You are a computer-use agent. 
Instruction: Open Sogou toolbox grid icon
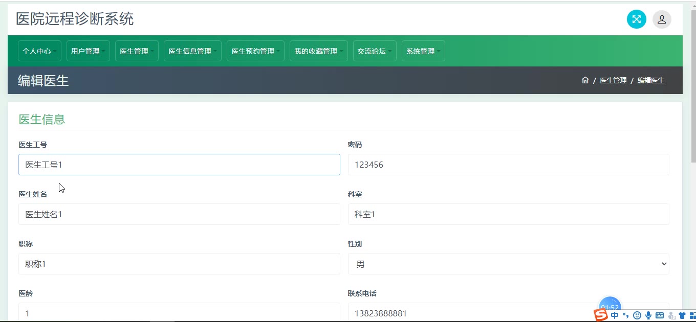click(693, 315)
